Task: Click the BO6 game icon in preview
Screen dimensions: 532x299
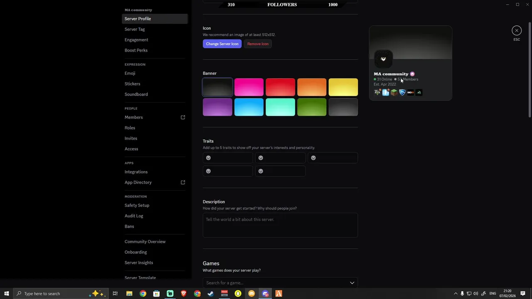Action: pyautogui.click(x=411, y=92)
